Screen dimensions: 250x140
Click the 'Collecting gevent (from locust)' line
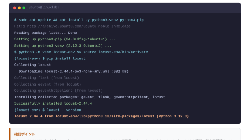(x=48, y=84)
